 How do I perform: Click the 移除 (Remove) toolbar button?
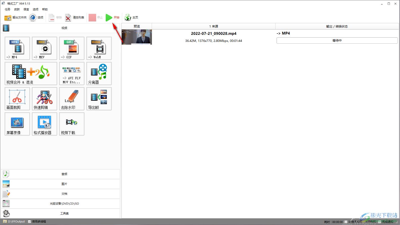click(55, 17)
